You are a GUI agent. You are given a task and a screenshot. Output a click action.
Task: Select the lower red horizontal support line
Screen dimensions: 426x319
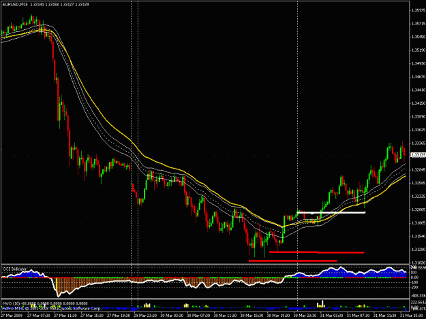(x=293, y=261)
